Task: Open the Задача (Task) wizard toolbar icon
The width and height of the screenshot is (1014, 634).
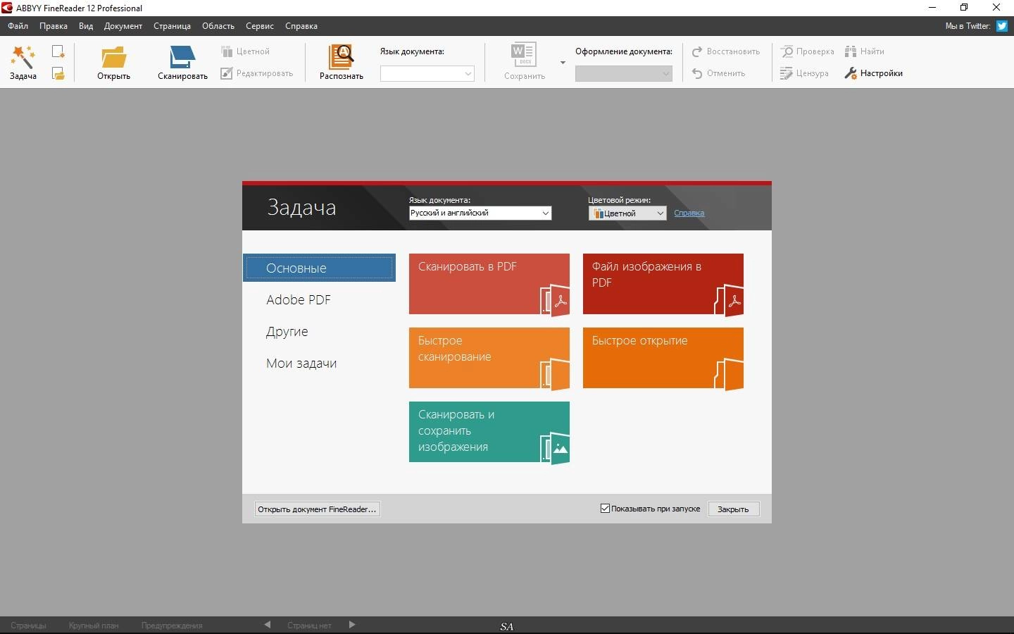Action: pos(23,56)
